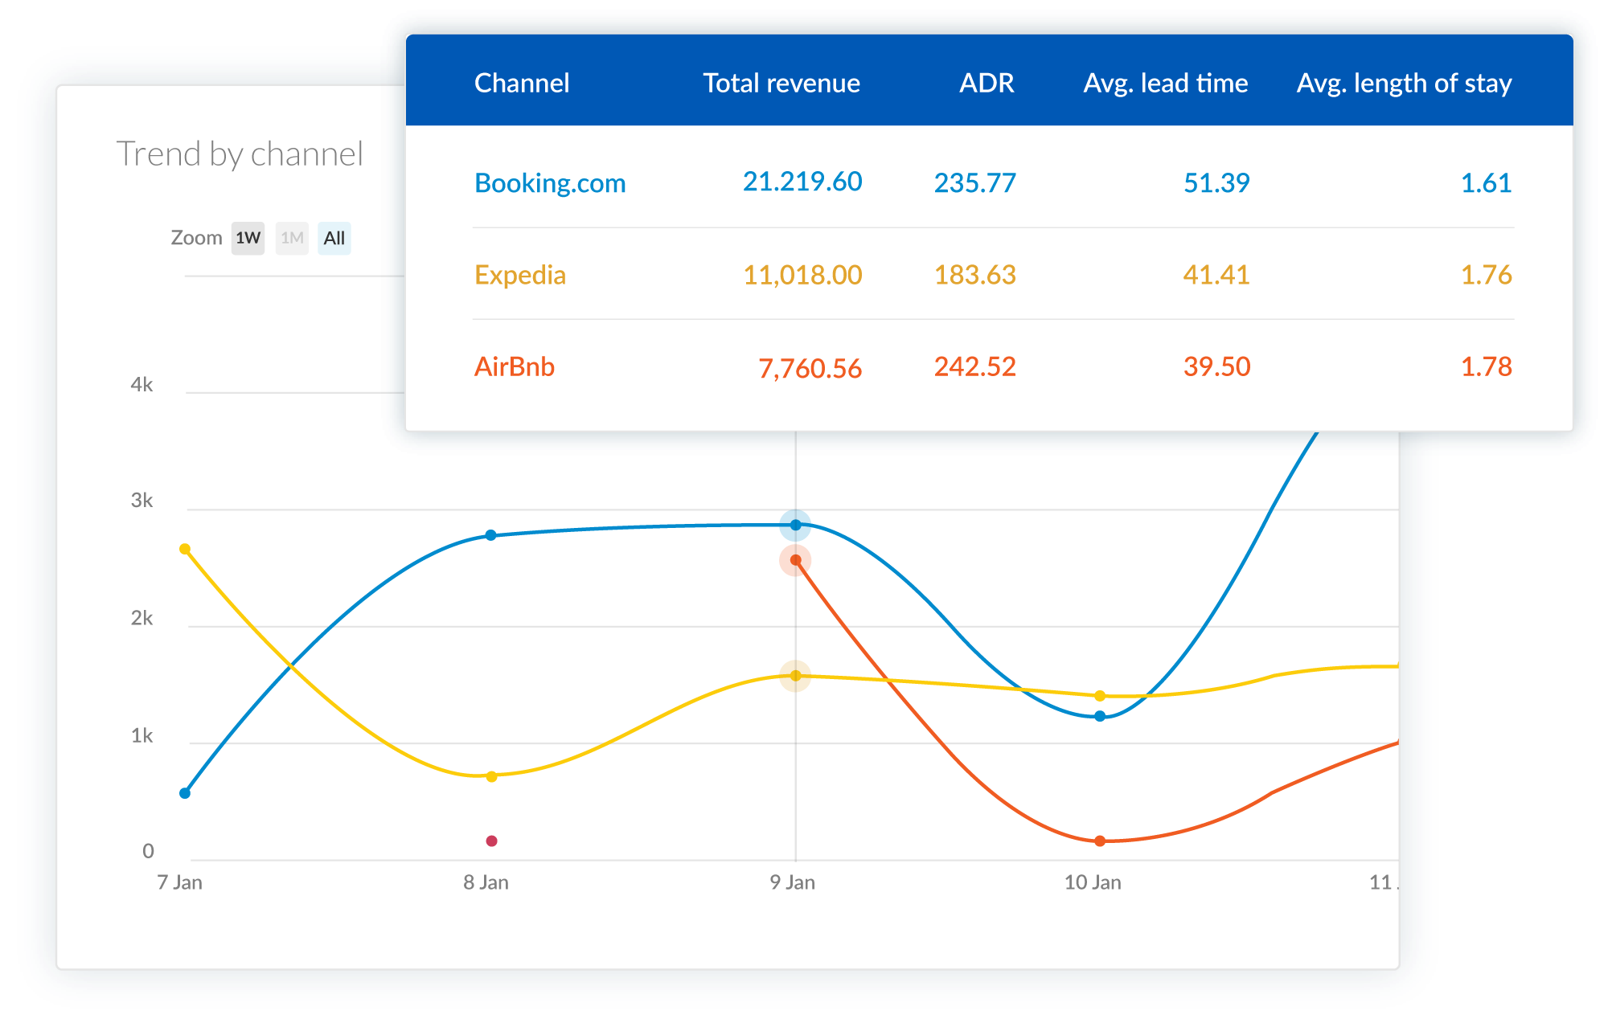Click Expedia lead time 41.41
The height and width of the screenshot is (1027, 1608).
click(x=1216, y=275)
